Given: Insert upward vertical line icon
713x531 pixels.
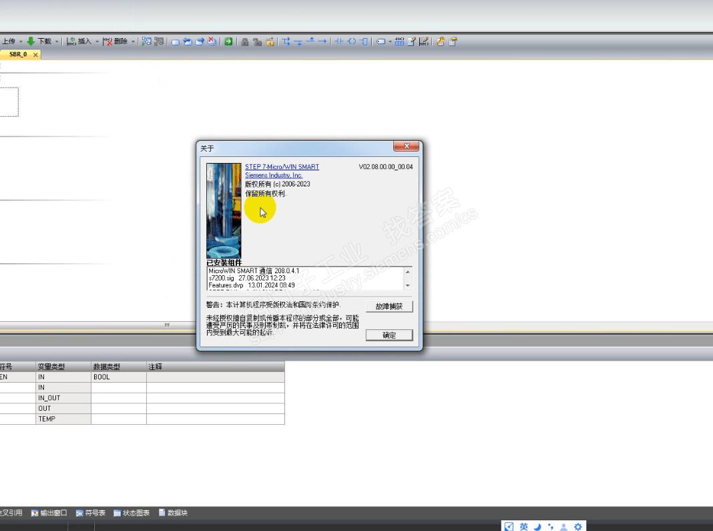Looking at the screenshot, I should tap(310, 41).
